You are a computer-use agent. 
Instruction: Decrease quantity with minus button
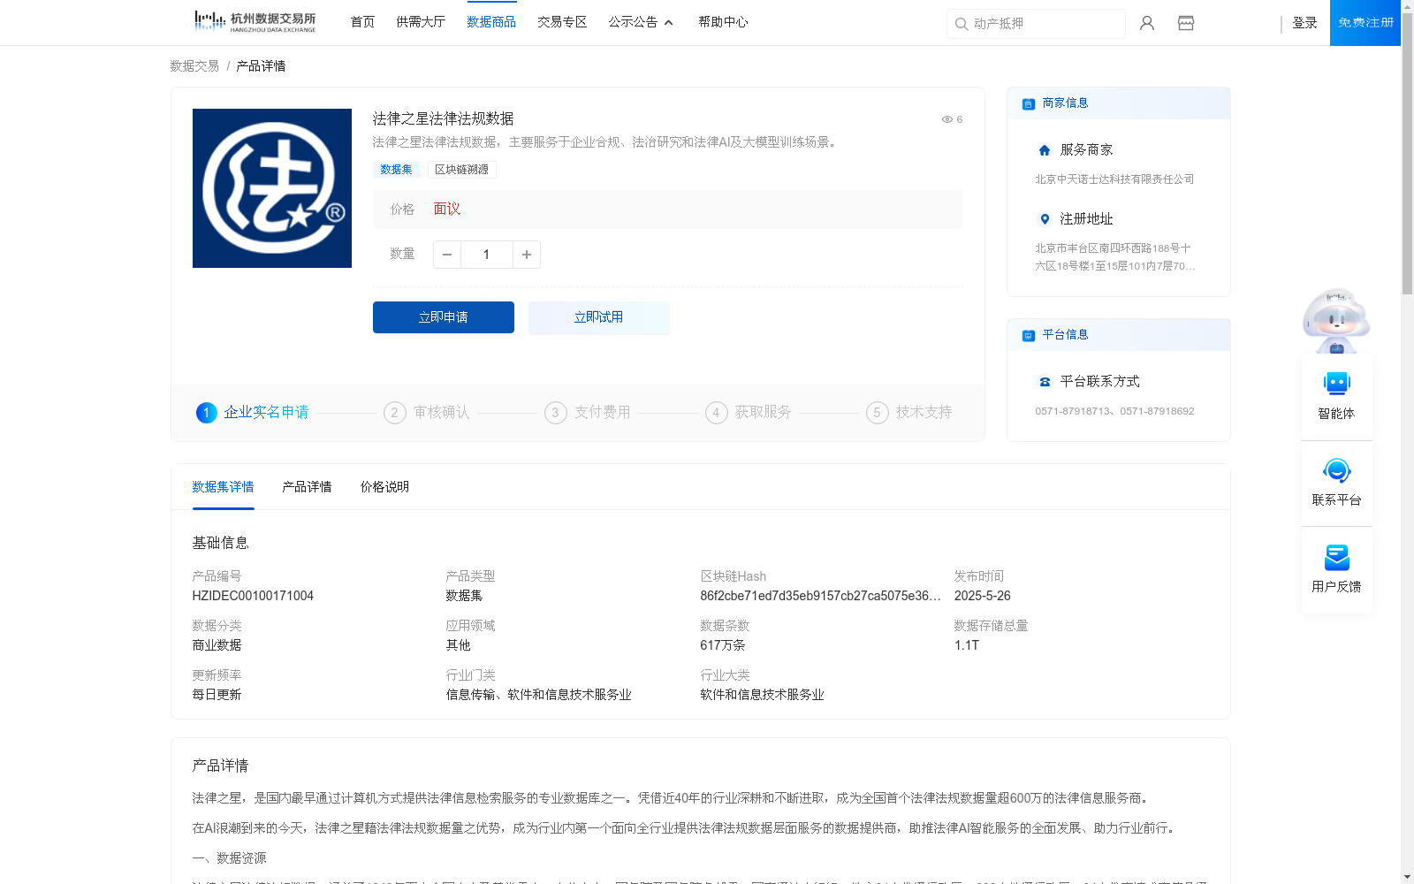447,255
